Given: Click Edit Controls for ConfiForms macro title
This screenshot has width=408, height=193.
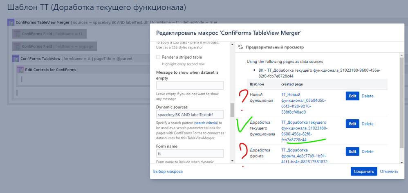Looking at the screenshot, I should 51,70.
